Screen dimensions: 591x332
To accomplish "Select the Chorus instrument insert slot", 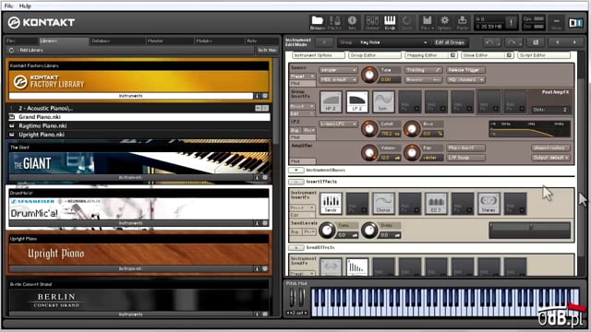I will 383,204.
